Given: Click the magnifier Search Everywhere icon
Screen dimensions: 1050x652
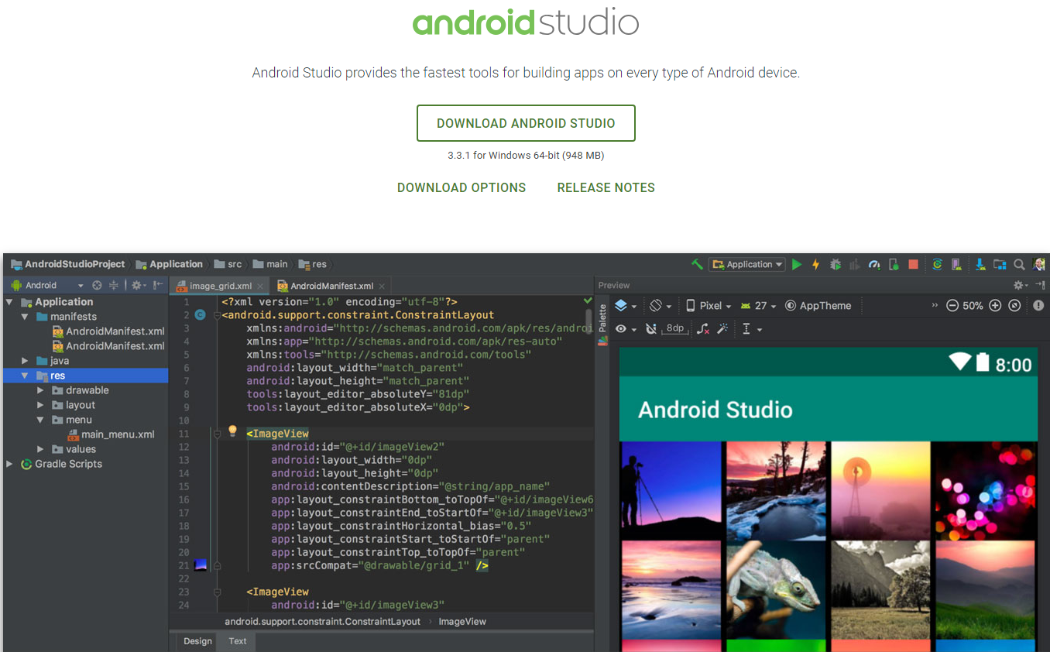Looking at the screenshot, I should tap(1019, 264).
